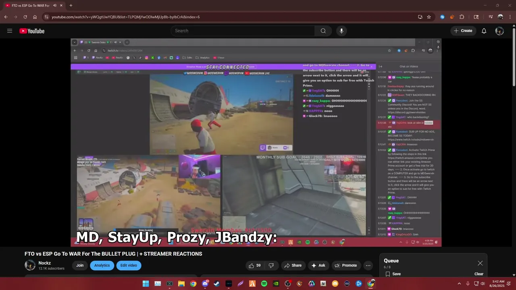Show hidden system tray icons
Viewport: 516px width, 290px height.
[x=459, y=284]
